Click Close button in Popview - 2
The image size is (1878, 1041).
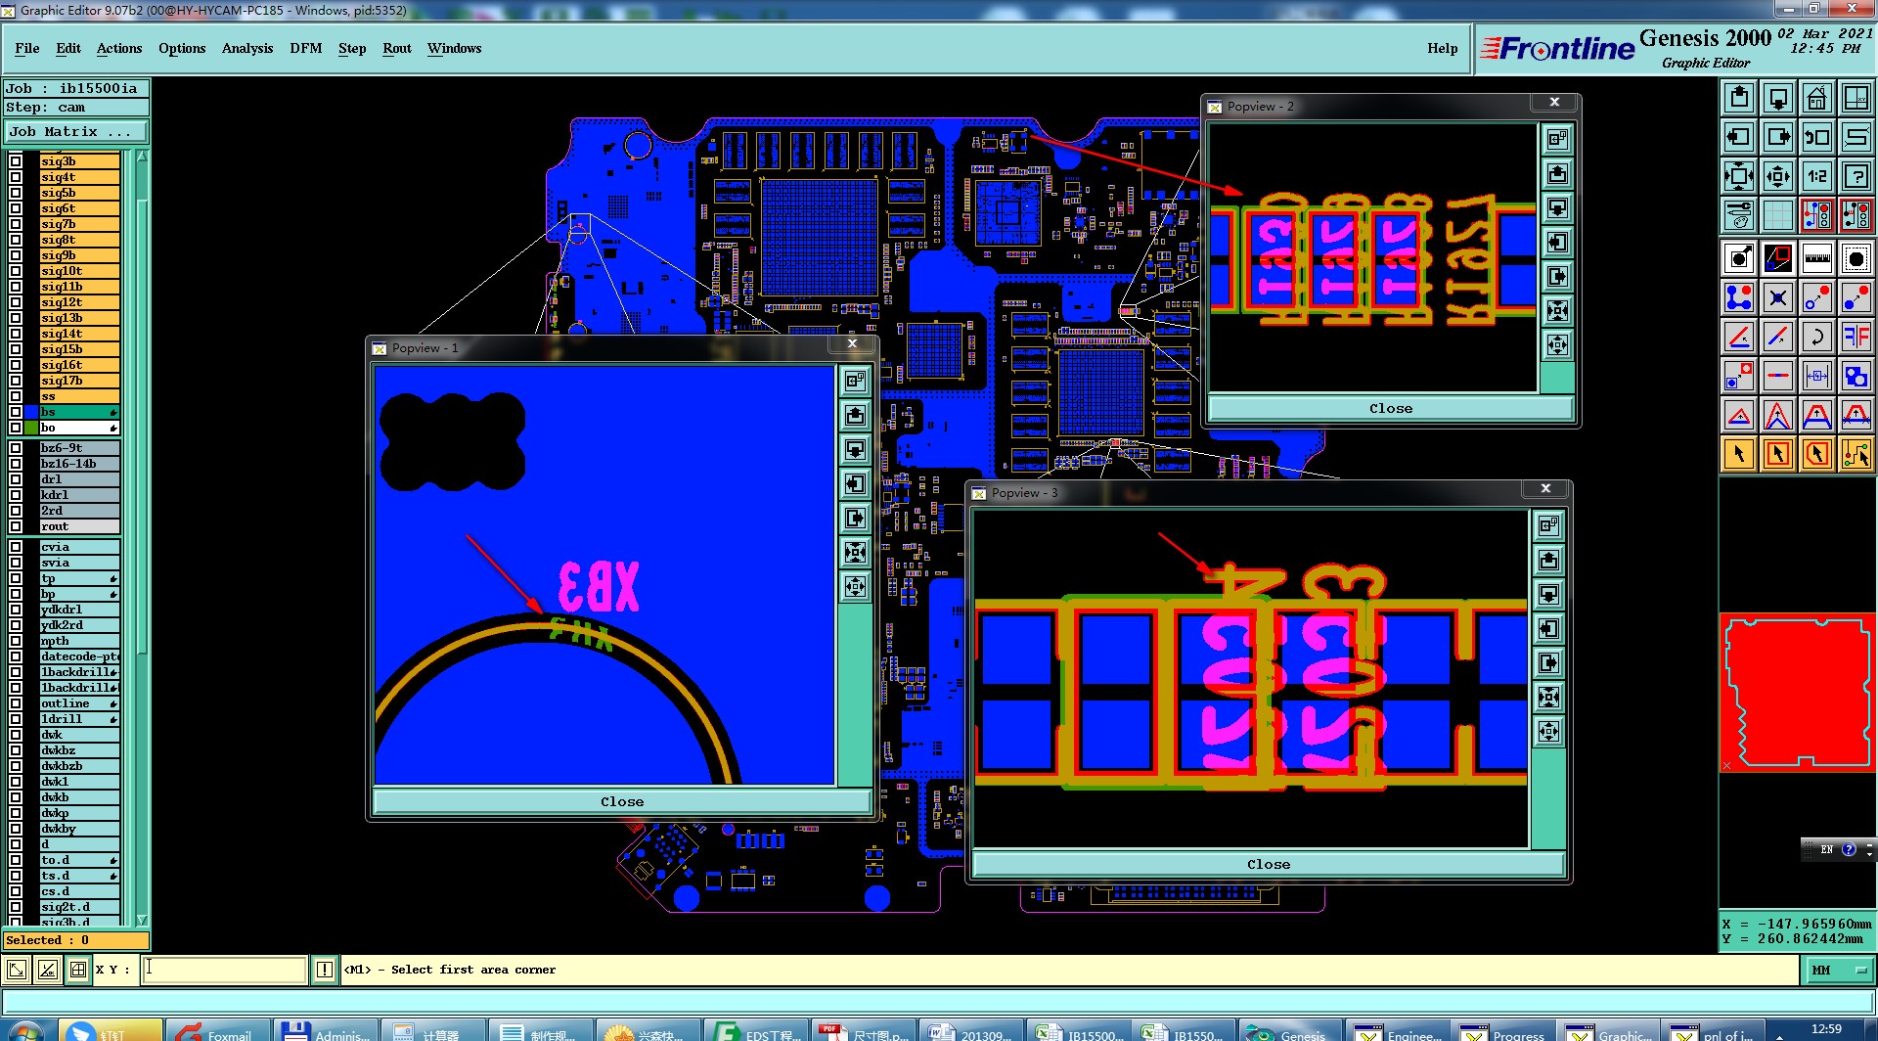(1390, 408)
